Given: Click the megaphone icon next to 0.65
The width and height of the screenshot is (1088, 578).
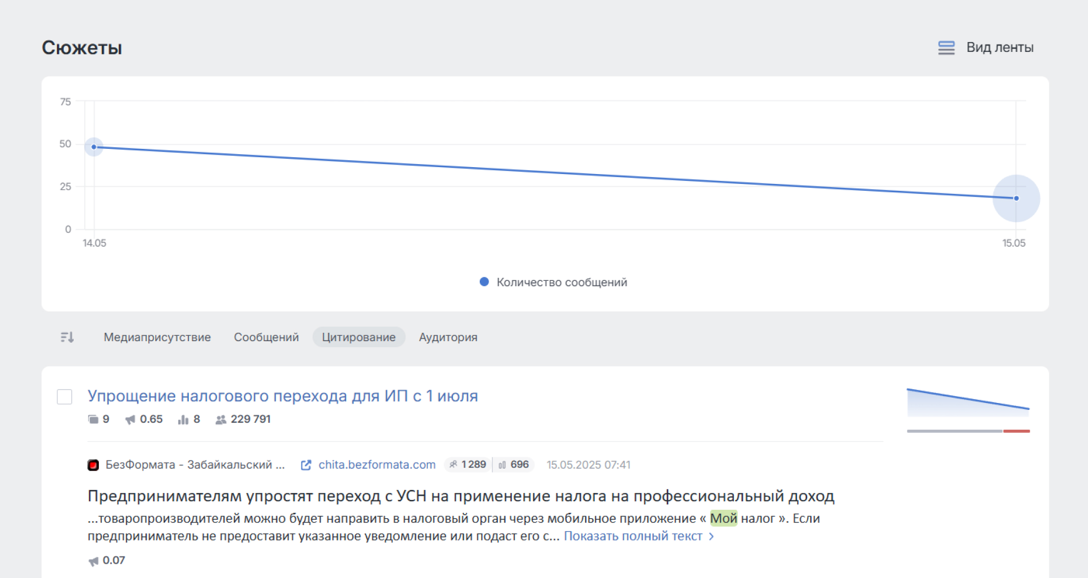Looking at the screenshot, I should coord(130,420).
